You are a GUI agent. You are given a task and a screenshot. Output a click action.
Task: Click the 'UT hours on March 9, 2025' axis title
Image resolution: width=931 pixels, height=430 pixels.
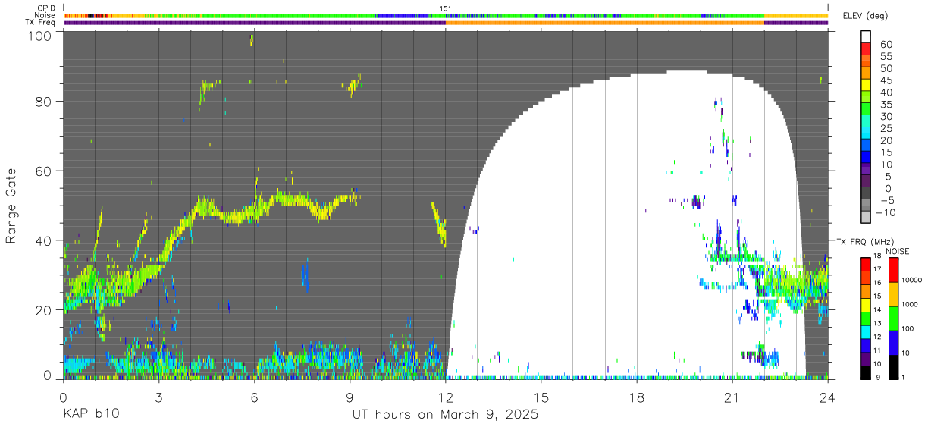pyautogui.click(x=445, y=415)
